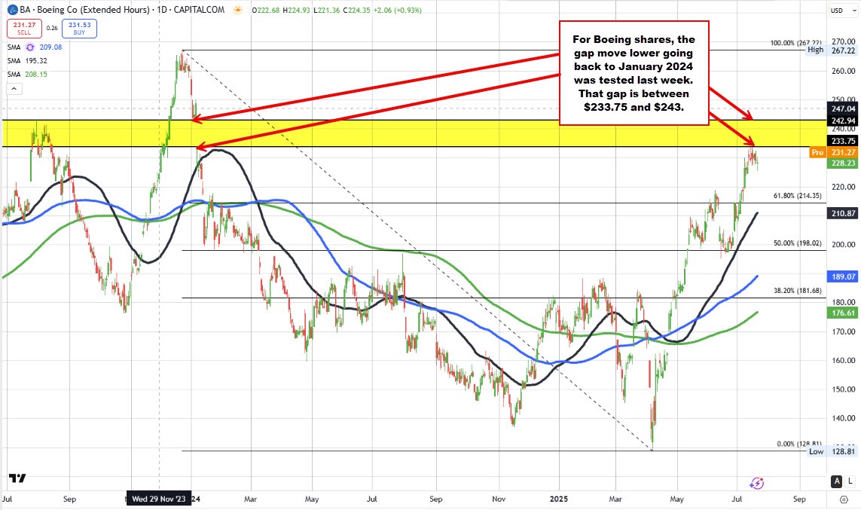This screenshot has height=510, width=861.
Task: Click the open price O222.68
Action: point(267,10)
